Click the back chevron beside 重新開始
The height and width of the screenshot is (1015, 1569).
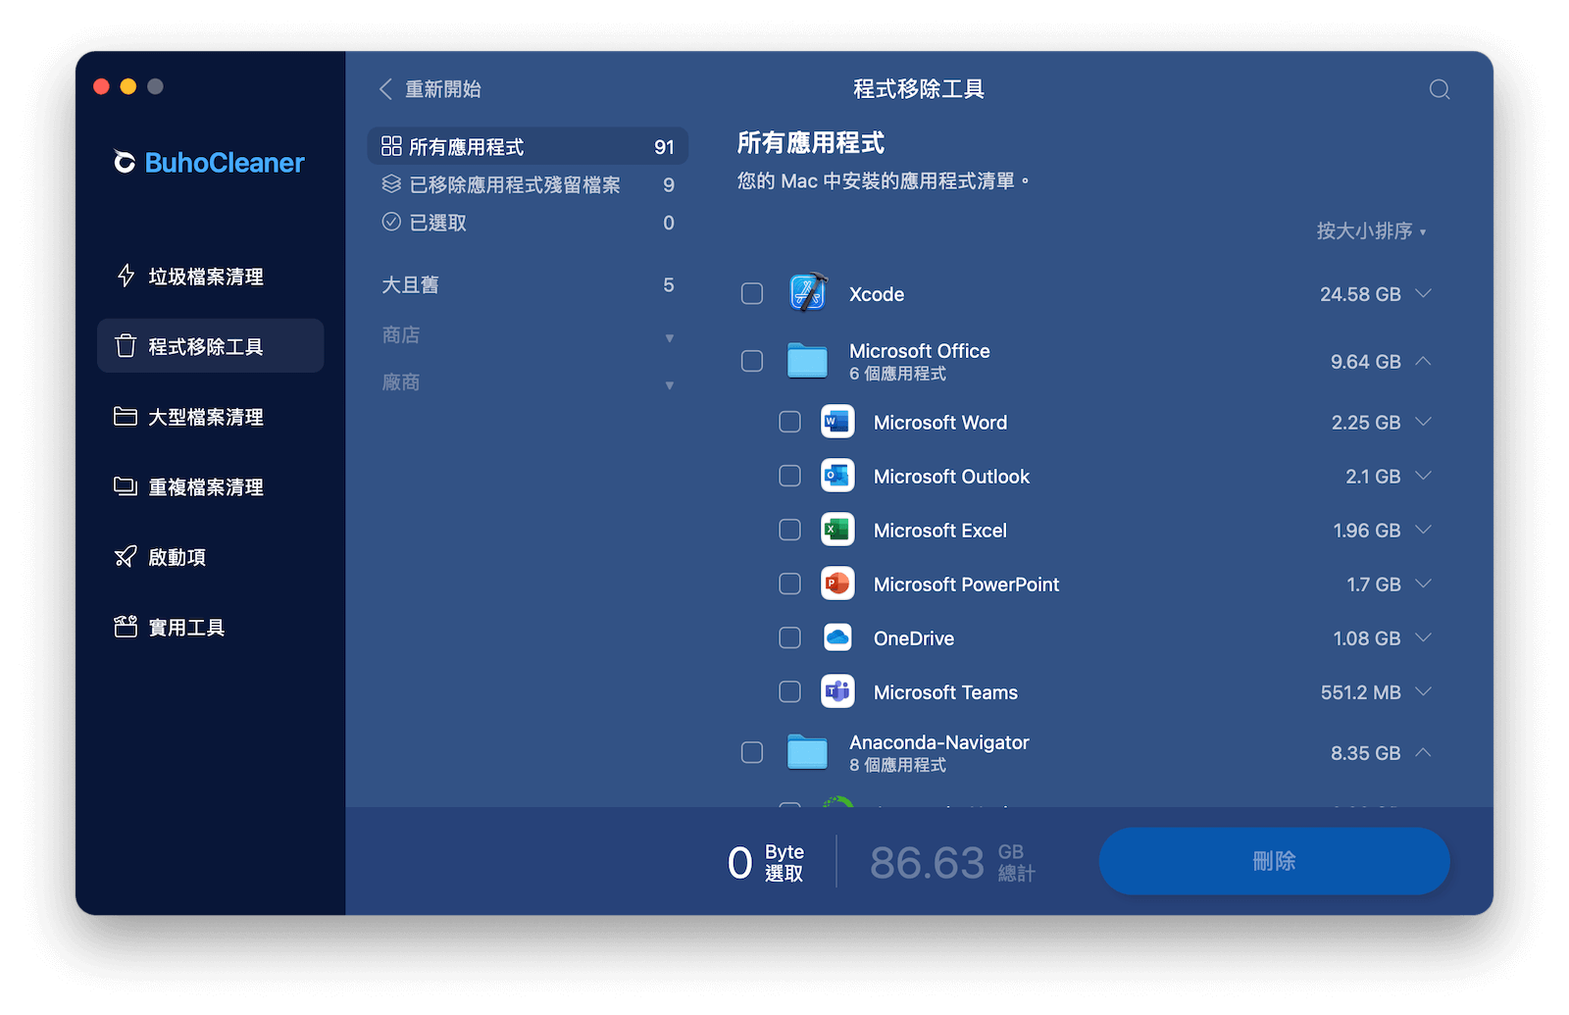385,89
